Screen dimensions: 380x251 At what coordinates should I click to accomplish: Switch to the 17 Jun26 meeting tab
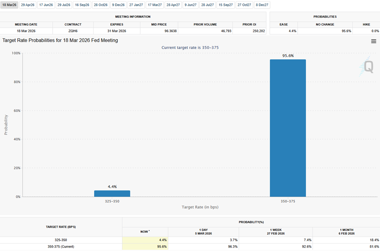pyautogui.click(x=46, y=5)
